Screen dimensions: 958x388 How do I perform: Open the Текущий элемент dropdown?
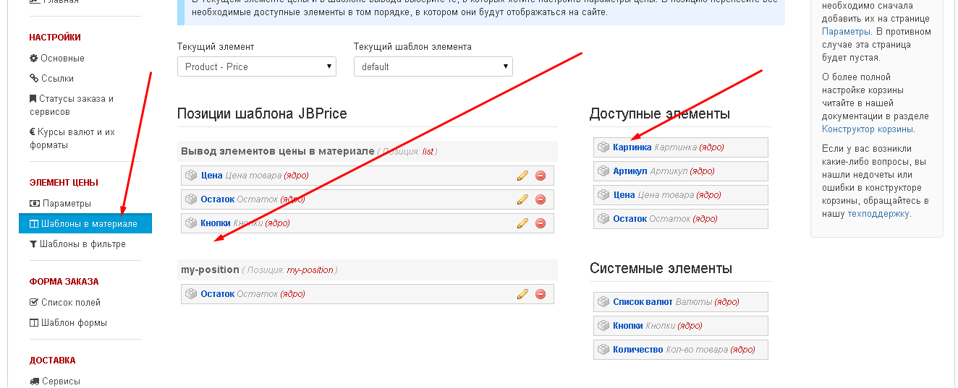pos(256,66)
